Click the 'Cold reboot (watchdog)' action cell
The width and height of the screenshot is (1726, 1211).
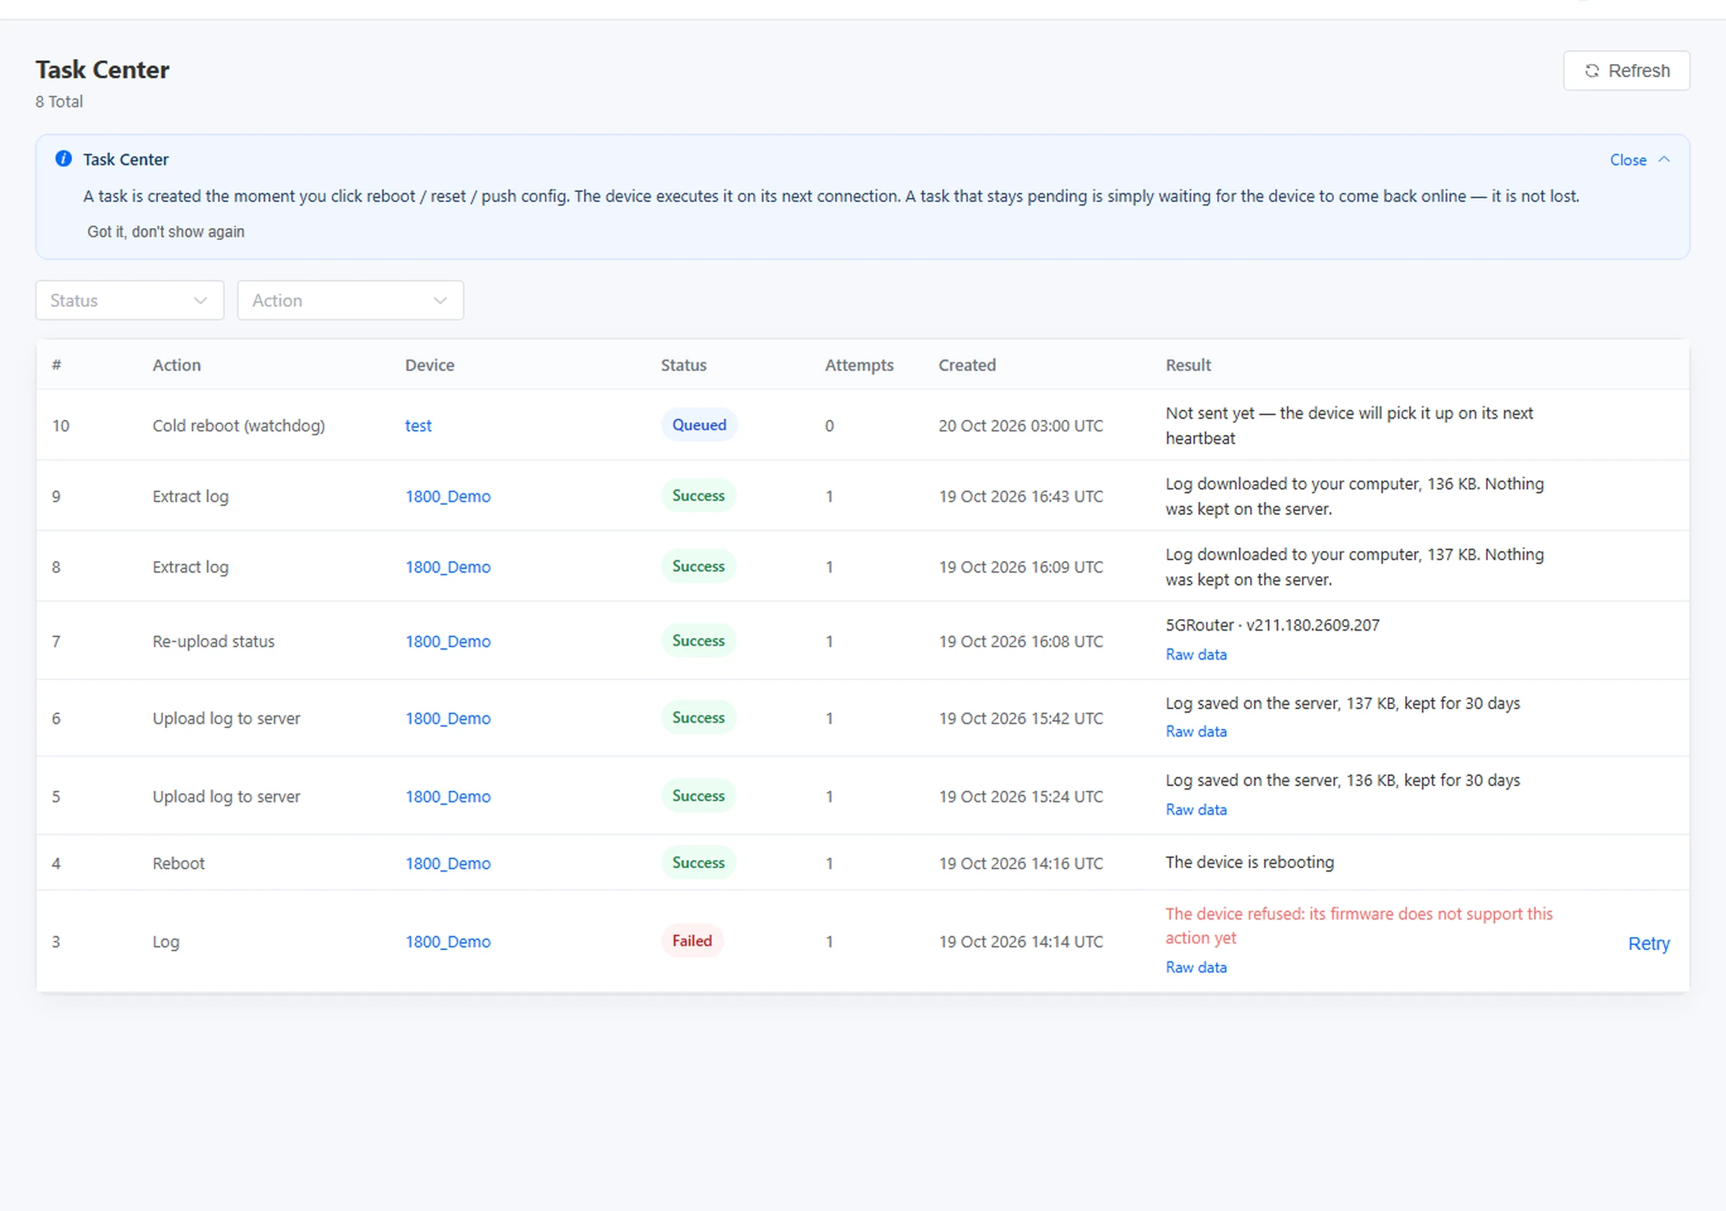pos(239,426)
